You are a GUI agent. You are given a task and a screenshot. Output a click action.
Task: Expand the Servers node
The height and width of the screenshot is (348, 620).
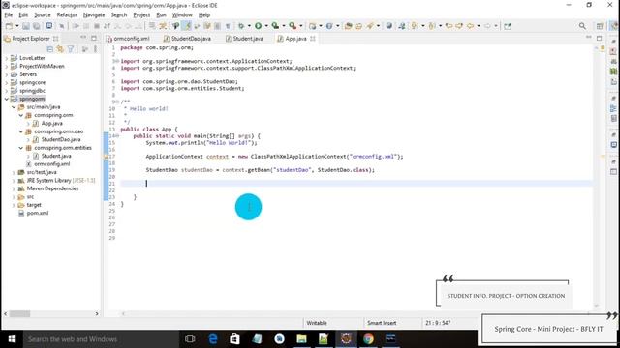[7, 74]
